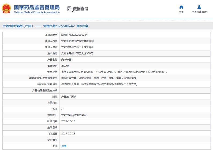Click the product name value 灸疗装置
Image resolution: width=213 pixels, height=150 pixels.
pos(66,60)
